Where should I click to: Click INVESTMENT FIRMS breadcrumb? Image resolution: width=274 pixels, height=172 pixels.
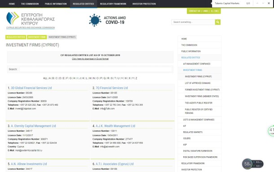pos(37,37)
